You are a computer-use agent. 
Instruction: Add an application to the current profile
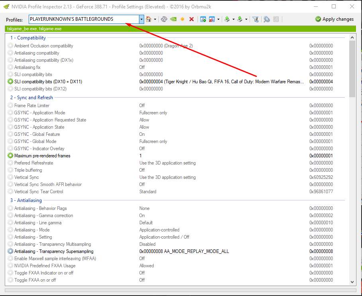(203, 19)
